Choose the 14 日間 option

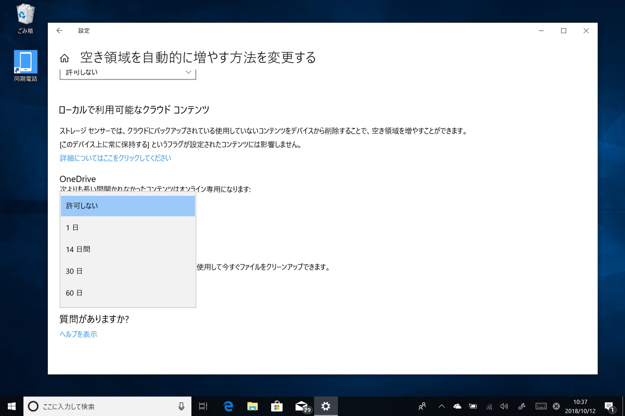pyautogui.click(x=128, y=249)
